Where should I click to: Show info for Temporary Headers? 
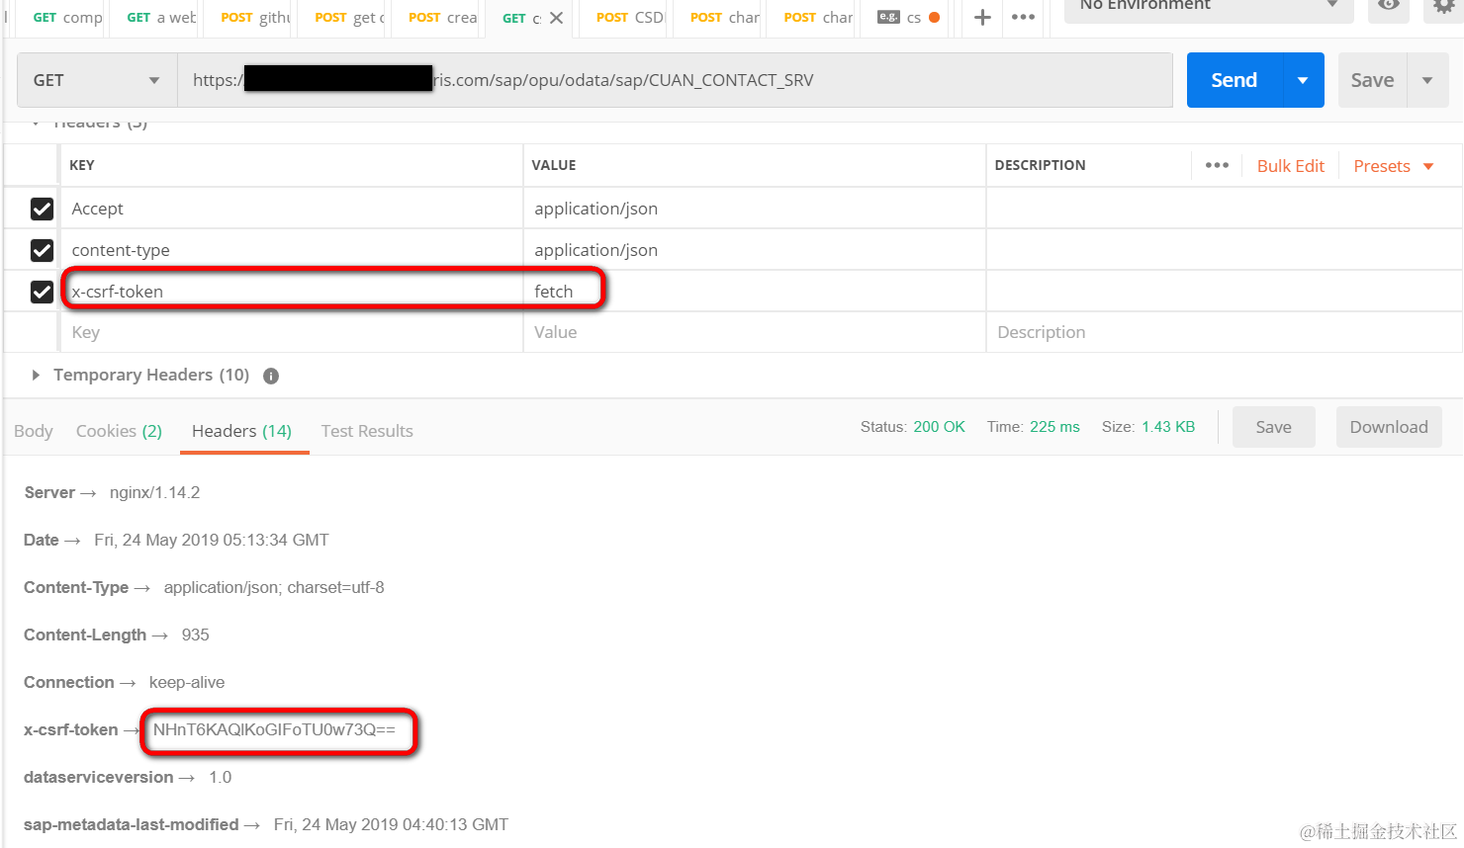click(271, 376)
